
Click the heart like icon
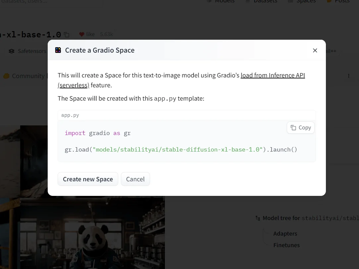click(82, 34)
